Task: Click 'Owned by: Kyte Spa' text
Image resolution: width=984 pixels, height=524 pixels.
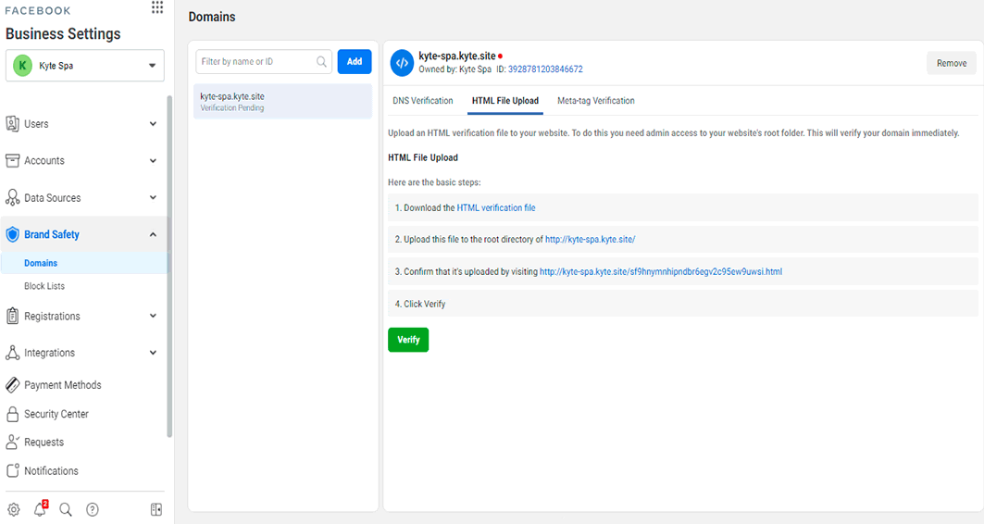Action: 455,69
